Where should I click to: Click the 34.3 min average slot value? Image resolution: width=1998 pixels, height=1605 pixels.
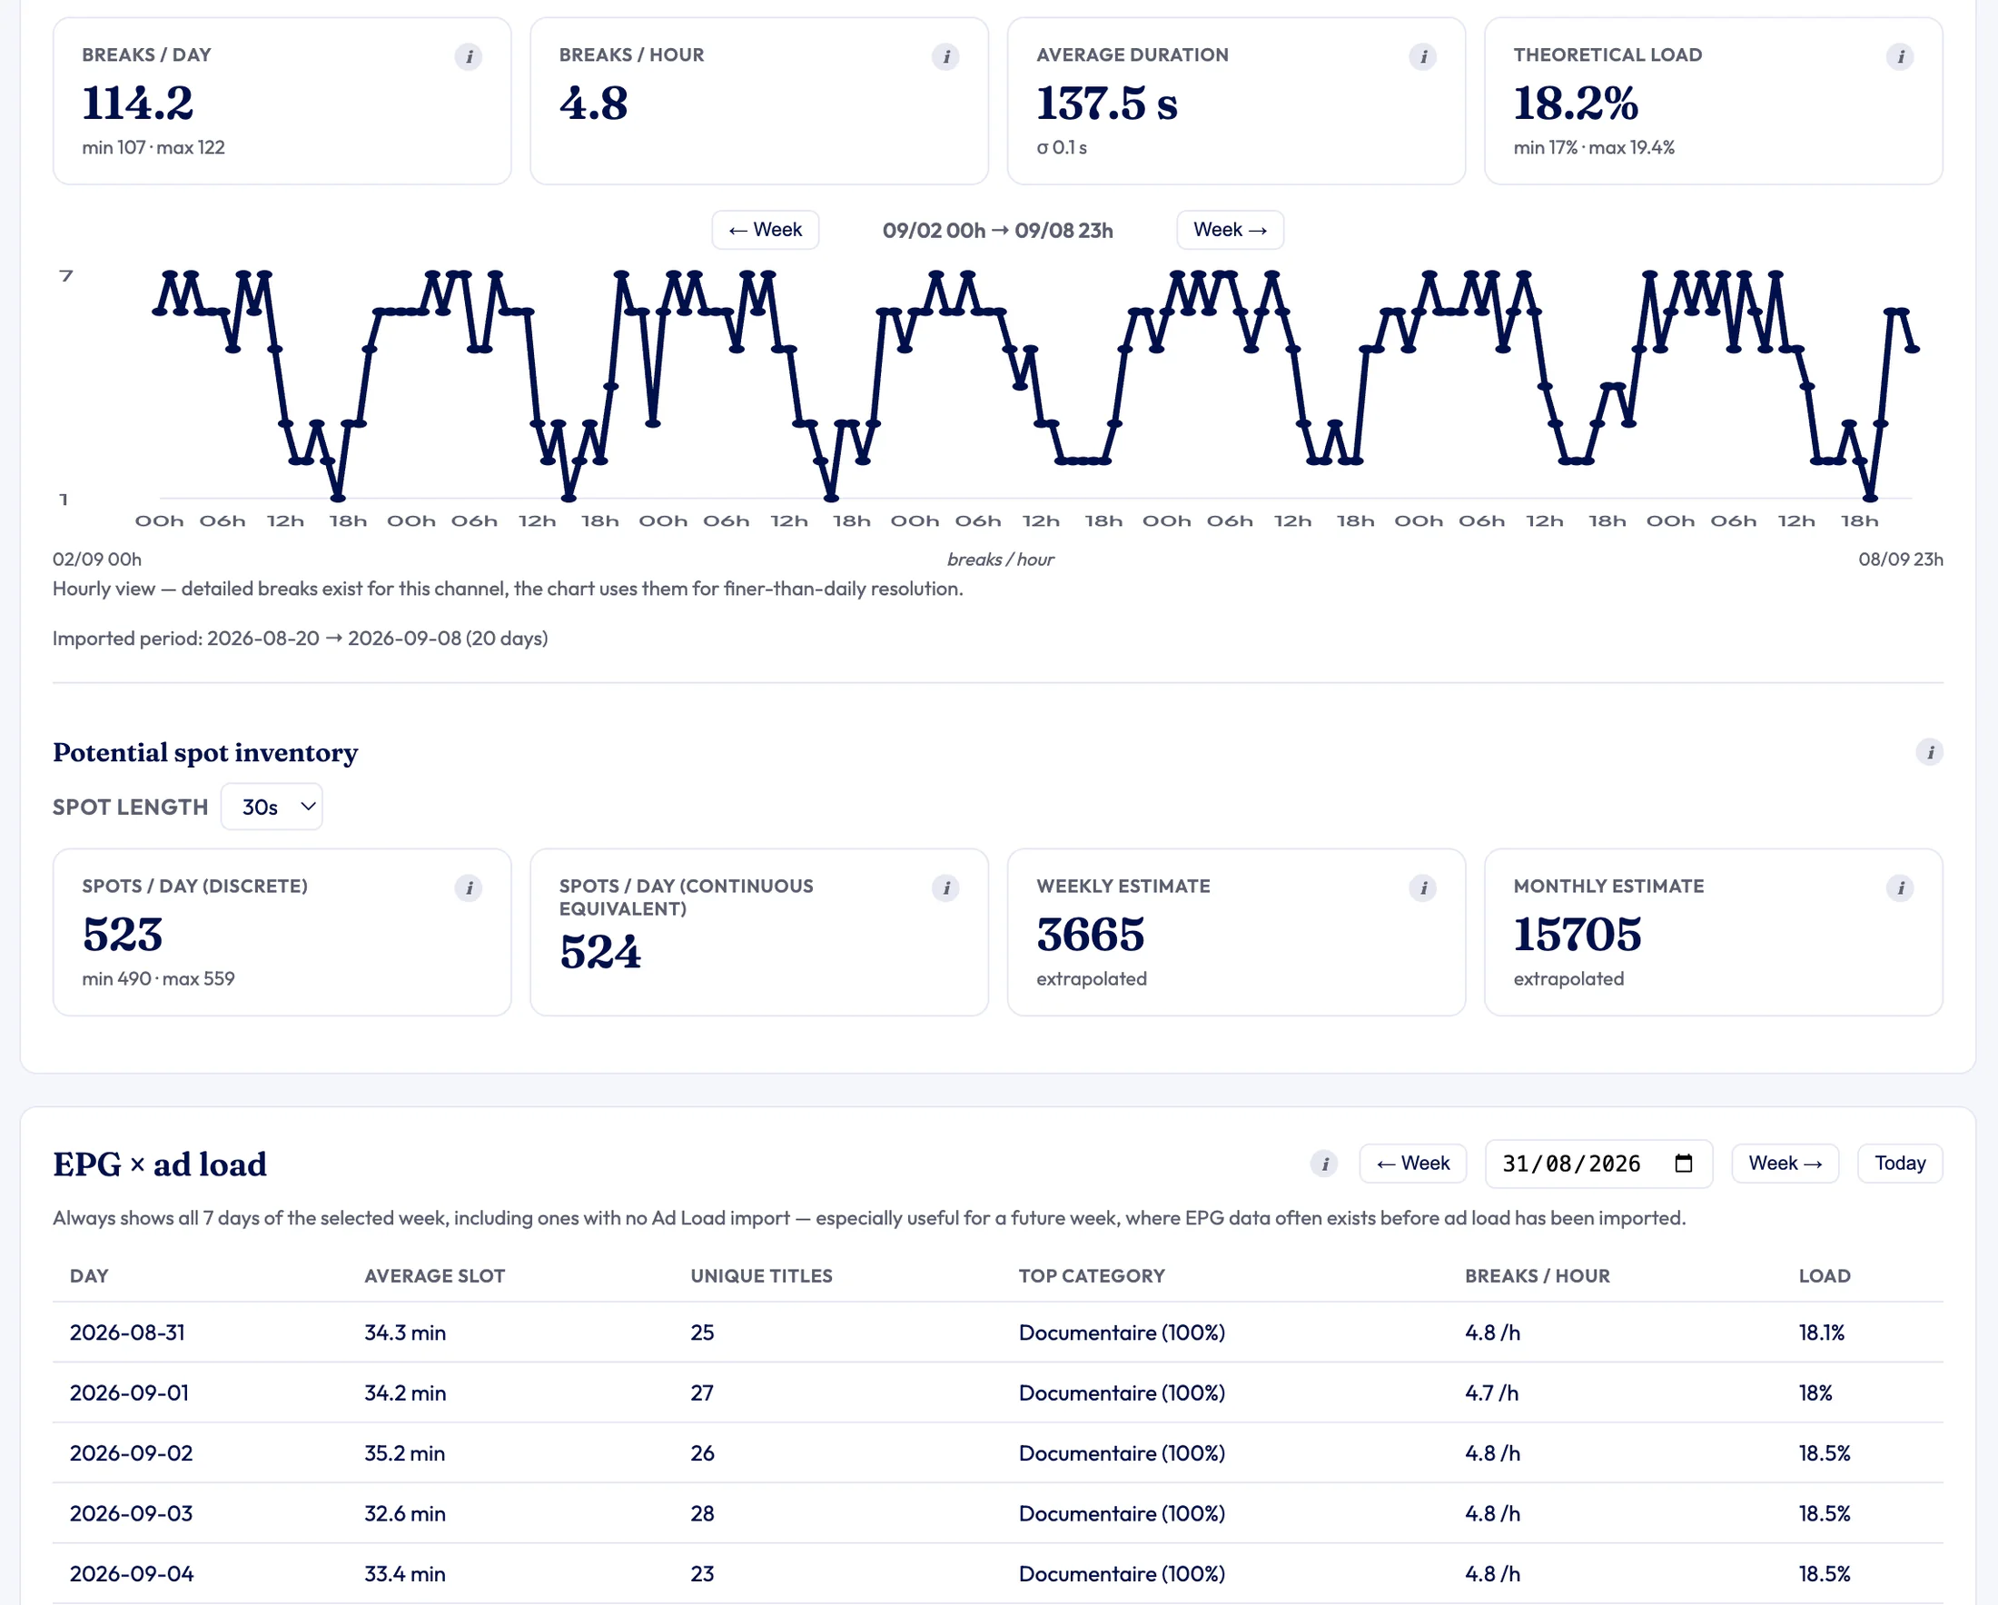[x=405, y=1332]
